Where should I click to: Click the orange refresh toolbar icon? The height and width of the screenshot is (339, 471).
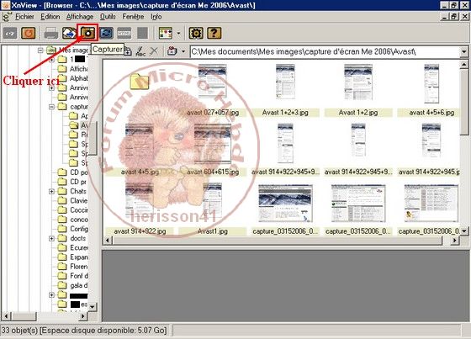29,33
